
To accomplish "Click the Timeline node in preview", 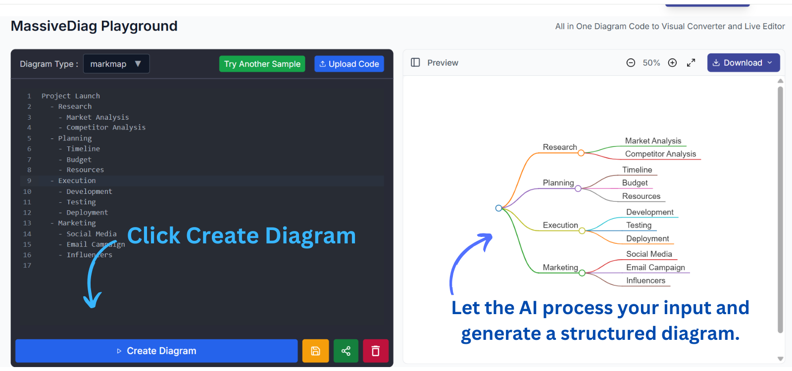I will pyautogui.click(x=637, y=170).
